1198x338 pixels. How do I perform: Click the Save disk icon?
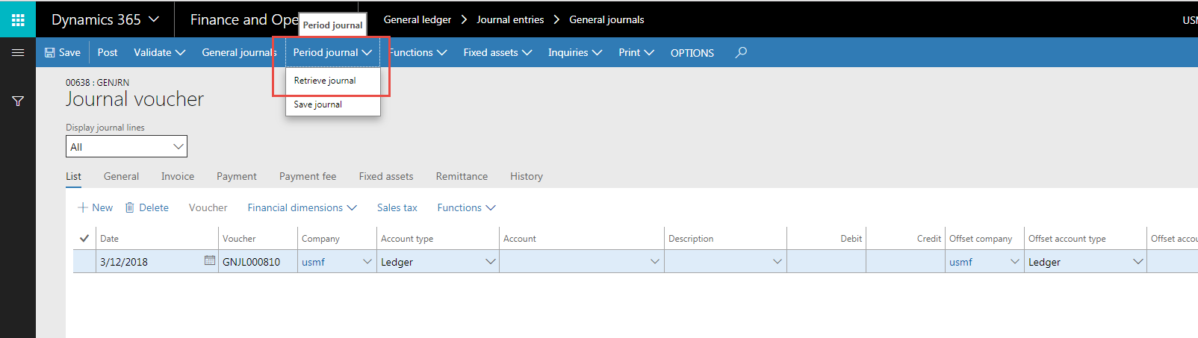pos(50,52)
